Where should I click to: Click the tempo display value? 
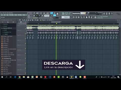pos(47,16)
